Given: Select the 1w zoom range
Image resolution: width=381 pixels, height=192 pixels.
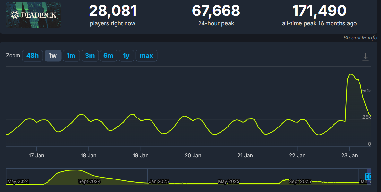Looking at the screenshot, I should coord(53,56).
